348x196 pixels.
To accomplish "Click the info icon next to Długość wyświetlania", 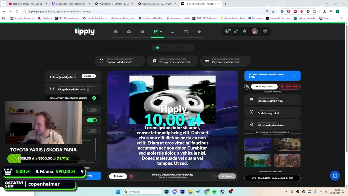I will 88,90.
